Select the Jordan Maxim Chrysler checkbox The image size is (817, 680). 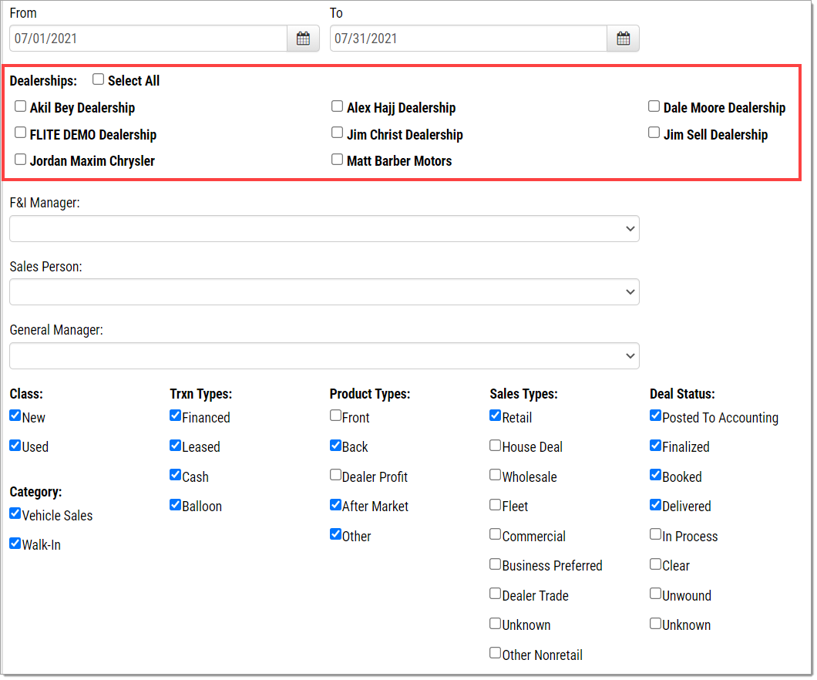20,159
